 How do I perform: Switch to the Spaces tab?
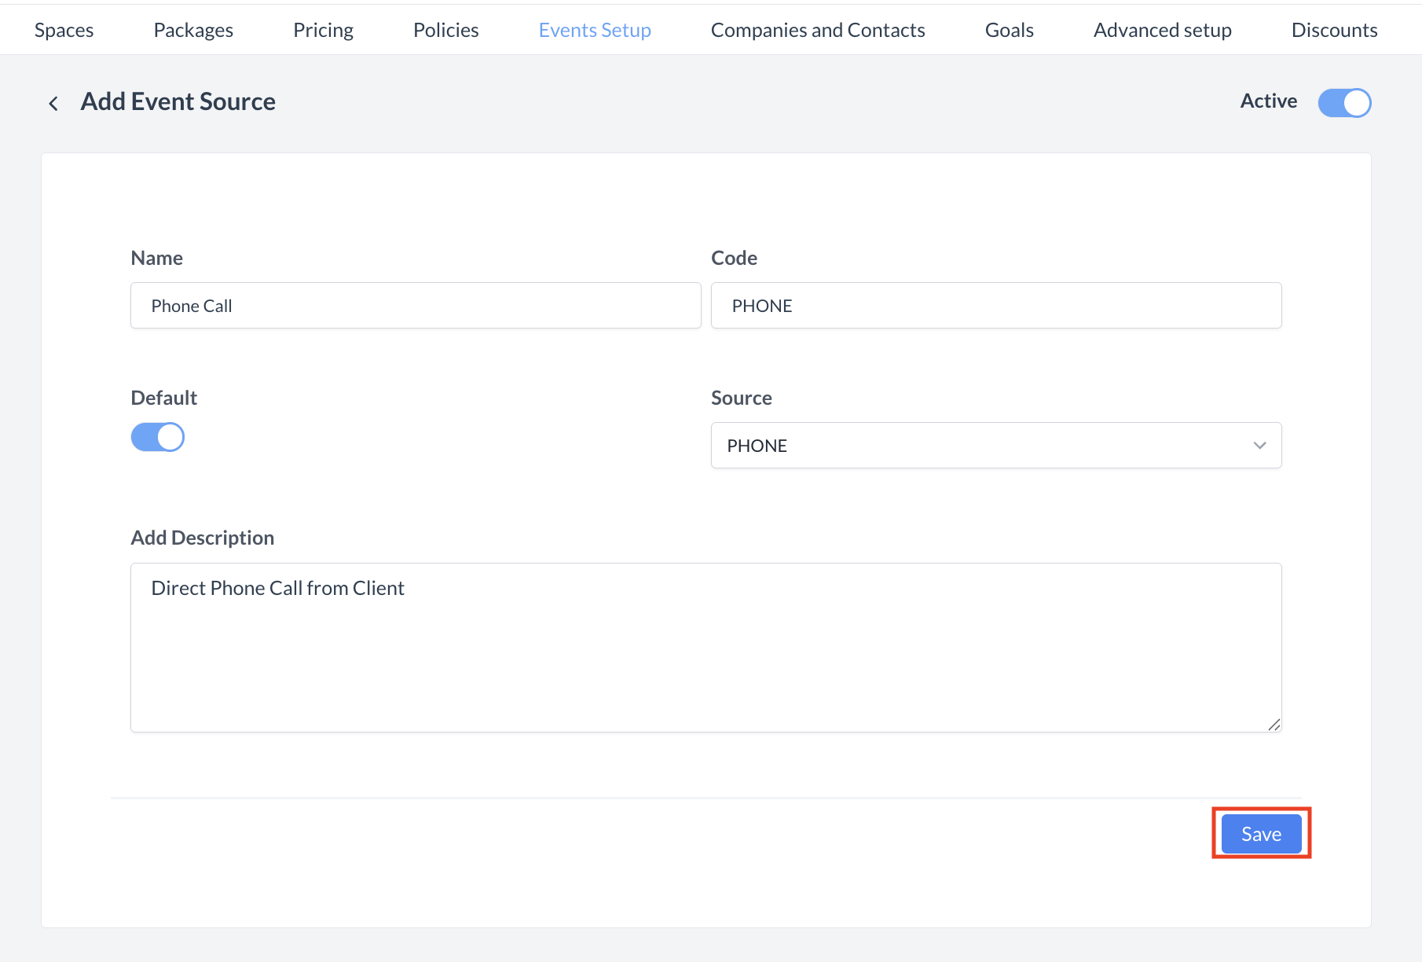tap(64, 30)
